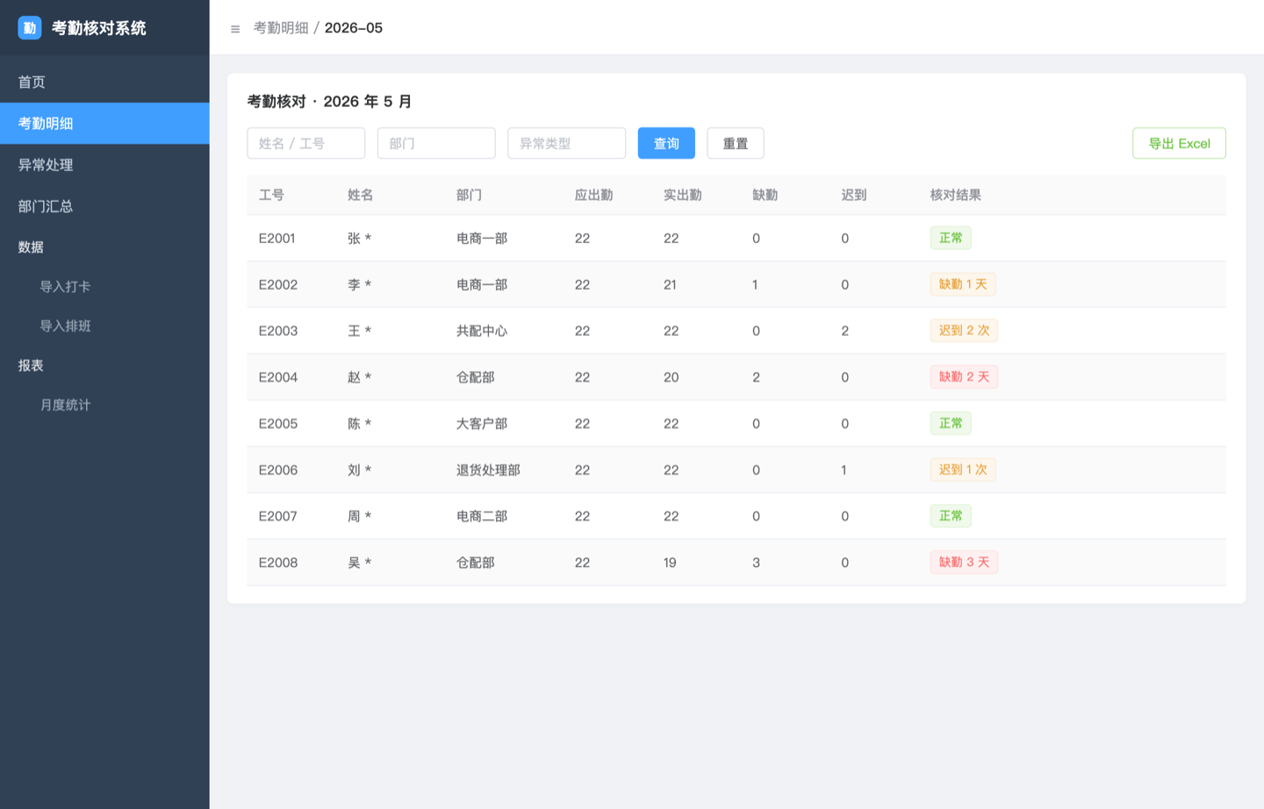Select the E2001 cell
The height and width of the screenshot is (809, 1264).
[277, 239]
